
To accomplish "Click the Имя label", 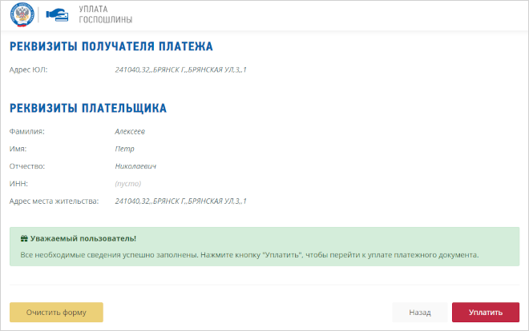I will click(x=18, y=149).
